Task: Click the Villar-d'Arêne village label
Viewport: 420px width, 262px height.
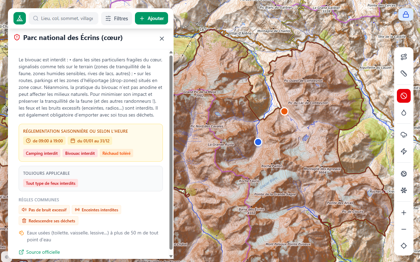Action: (240, 33)
